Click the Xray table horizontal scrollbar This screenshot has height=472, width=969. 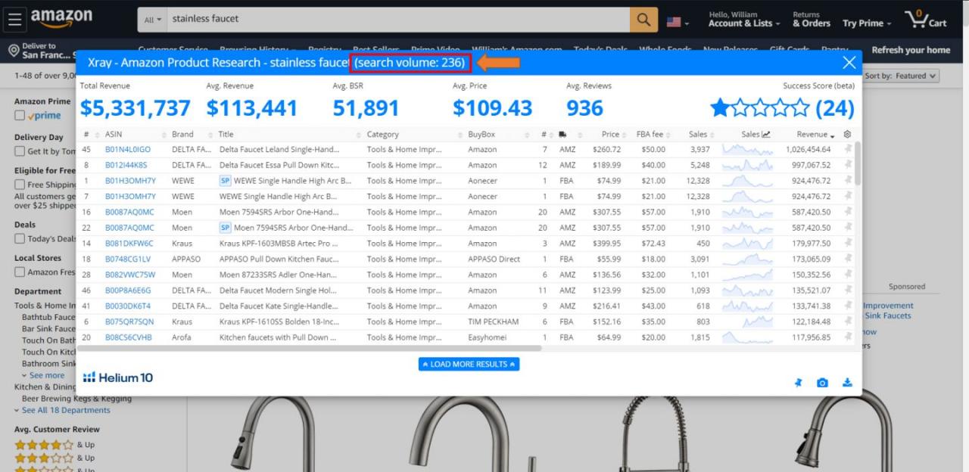pos(311,348)
